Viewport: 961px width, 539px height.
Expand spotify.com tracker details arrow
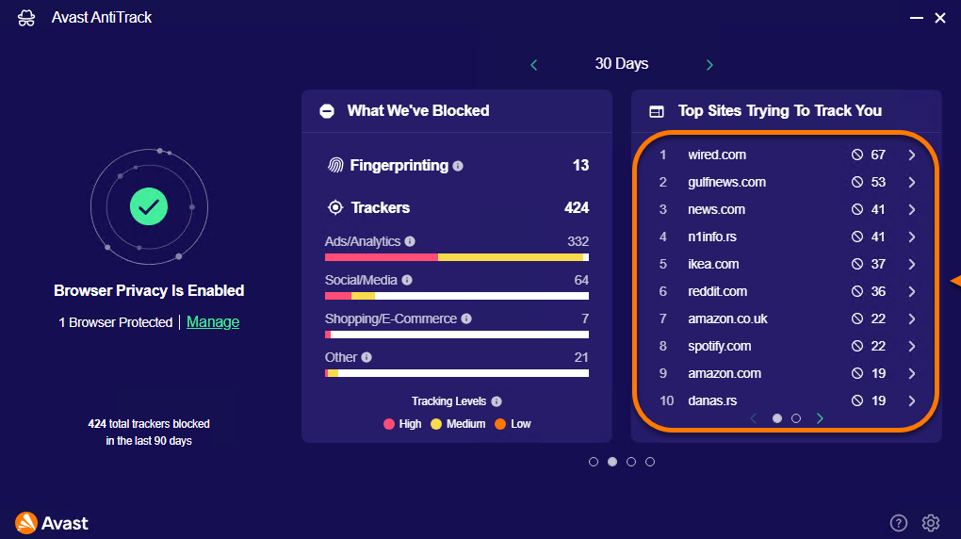tap(912, 346)
